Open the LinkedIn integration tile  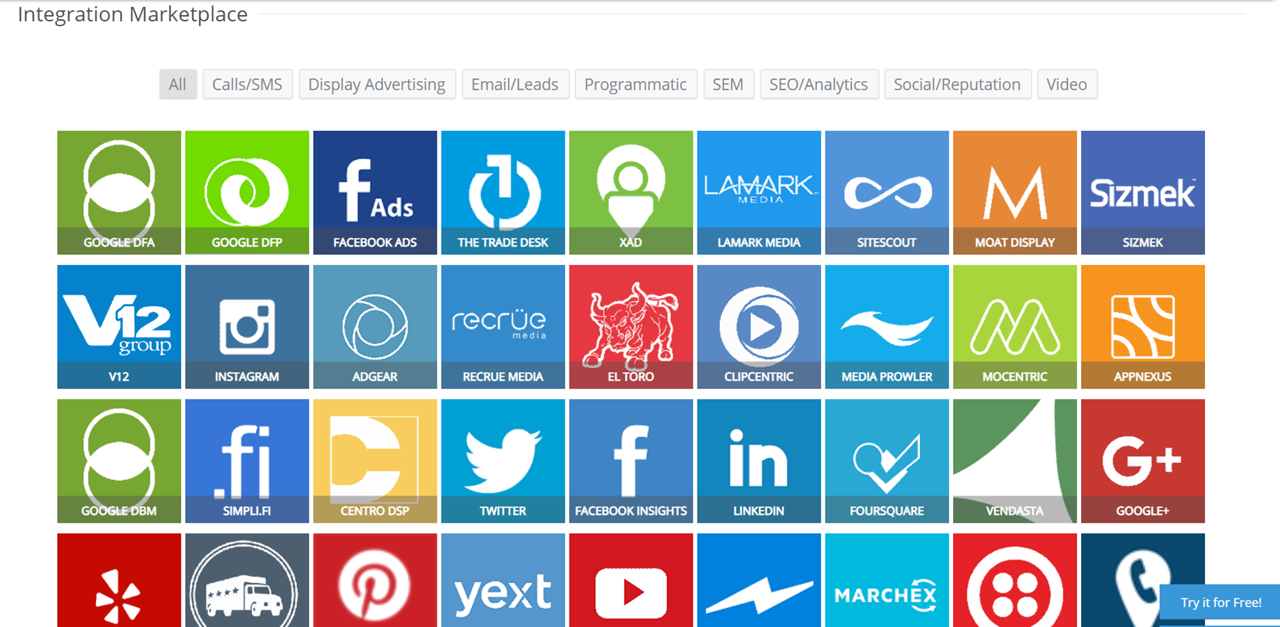[758, 461]
